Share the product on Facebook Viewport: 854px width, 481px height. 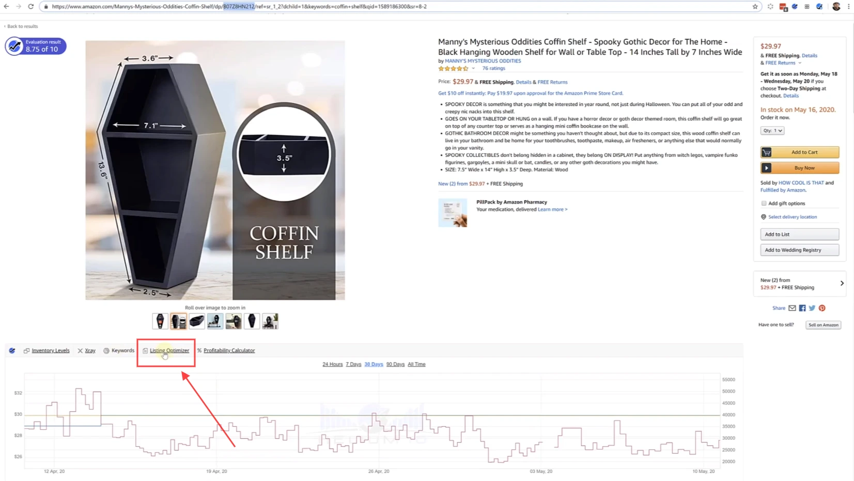(x=802, y=308)
